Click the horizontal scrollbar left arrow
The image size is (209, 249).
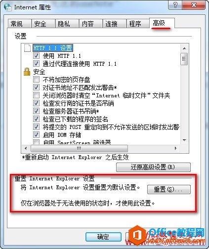coord(26,148)
